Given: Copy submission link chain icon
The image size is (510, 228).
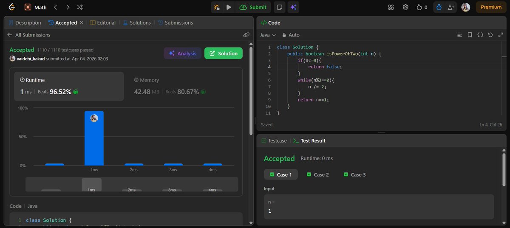Looking at the screenshot, I should [246, 35].
